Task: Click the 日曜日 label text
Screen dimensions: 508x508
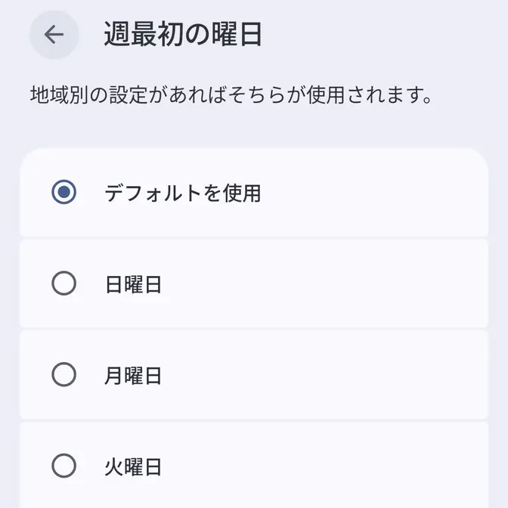Action: (133, 285)
